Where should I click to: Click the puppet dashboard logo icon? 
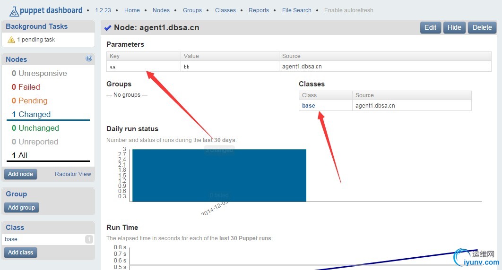(x=14, y=11)
